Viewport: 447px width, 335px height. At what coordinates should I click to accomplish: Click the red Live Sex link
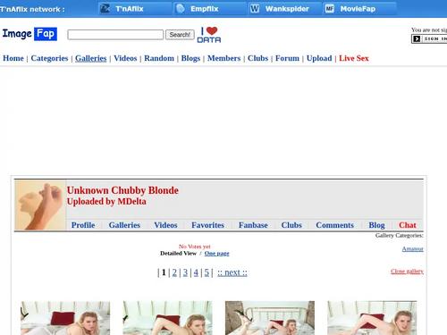(354, 58)
